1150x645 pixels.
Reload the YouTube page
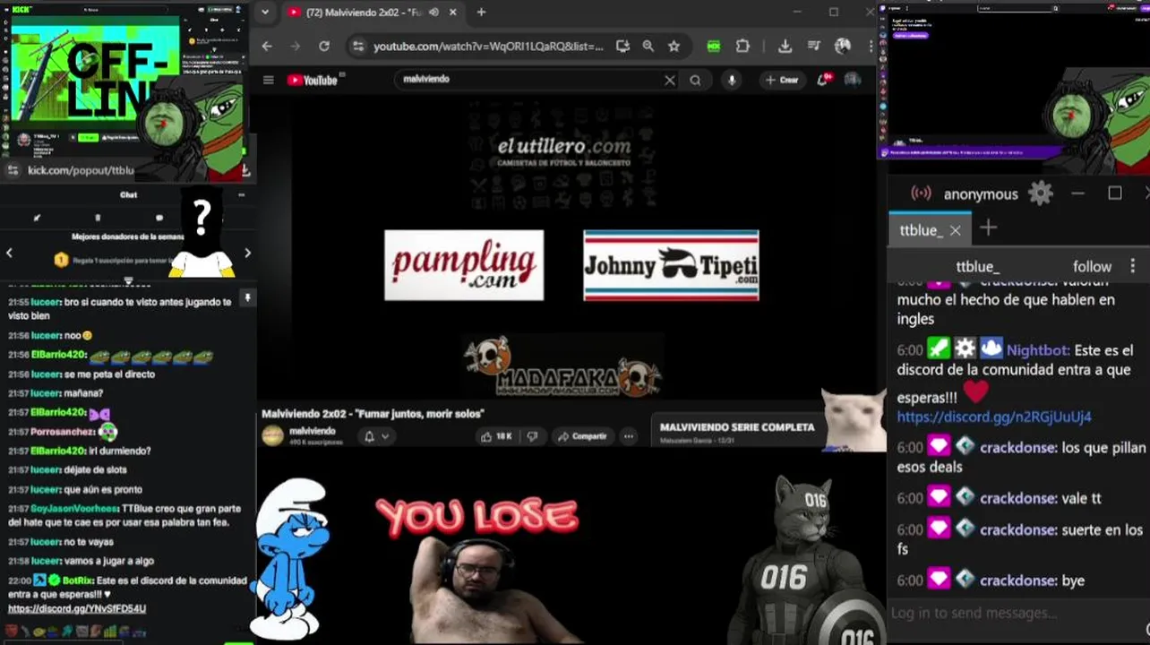click(x=324, y=47)
